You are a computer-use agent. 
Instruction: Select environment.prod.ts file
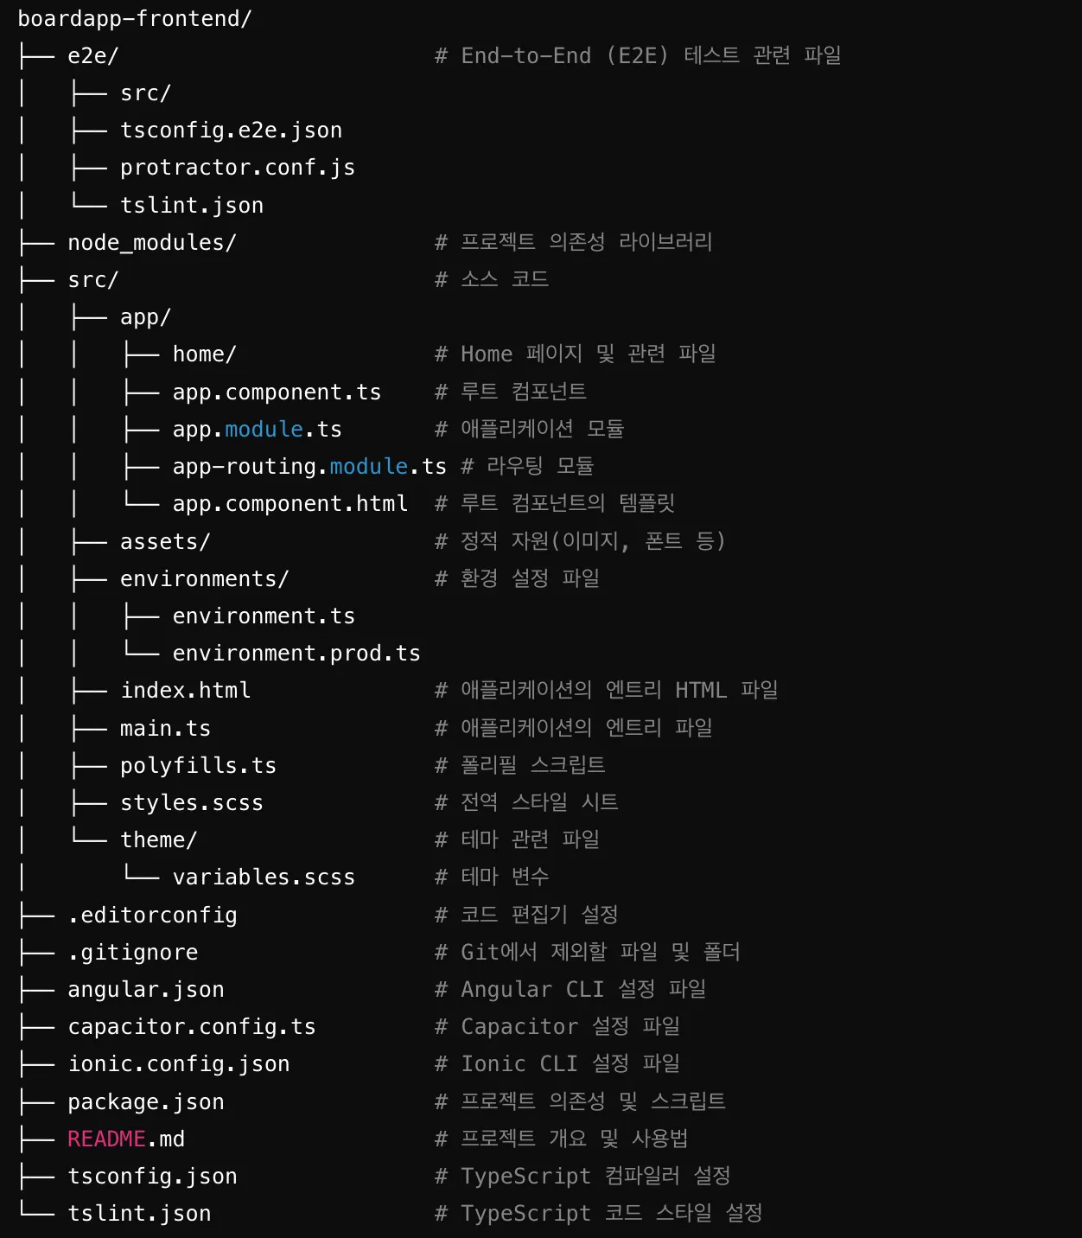[296, 654]
